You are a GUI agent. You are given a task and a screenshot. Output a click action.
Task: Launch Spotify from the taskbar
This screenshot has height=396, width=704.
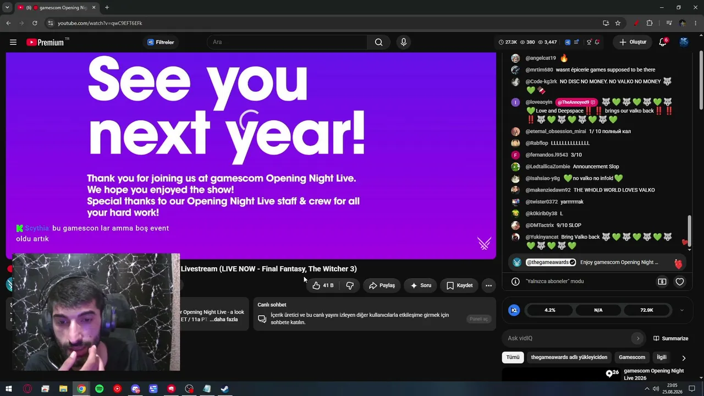(99, 389)
